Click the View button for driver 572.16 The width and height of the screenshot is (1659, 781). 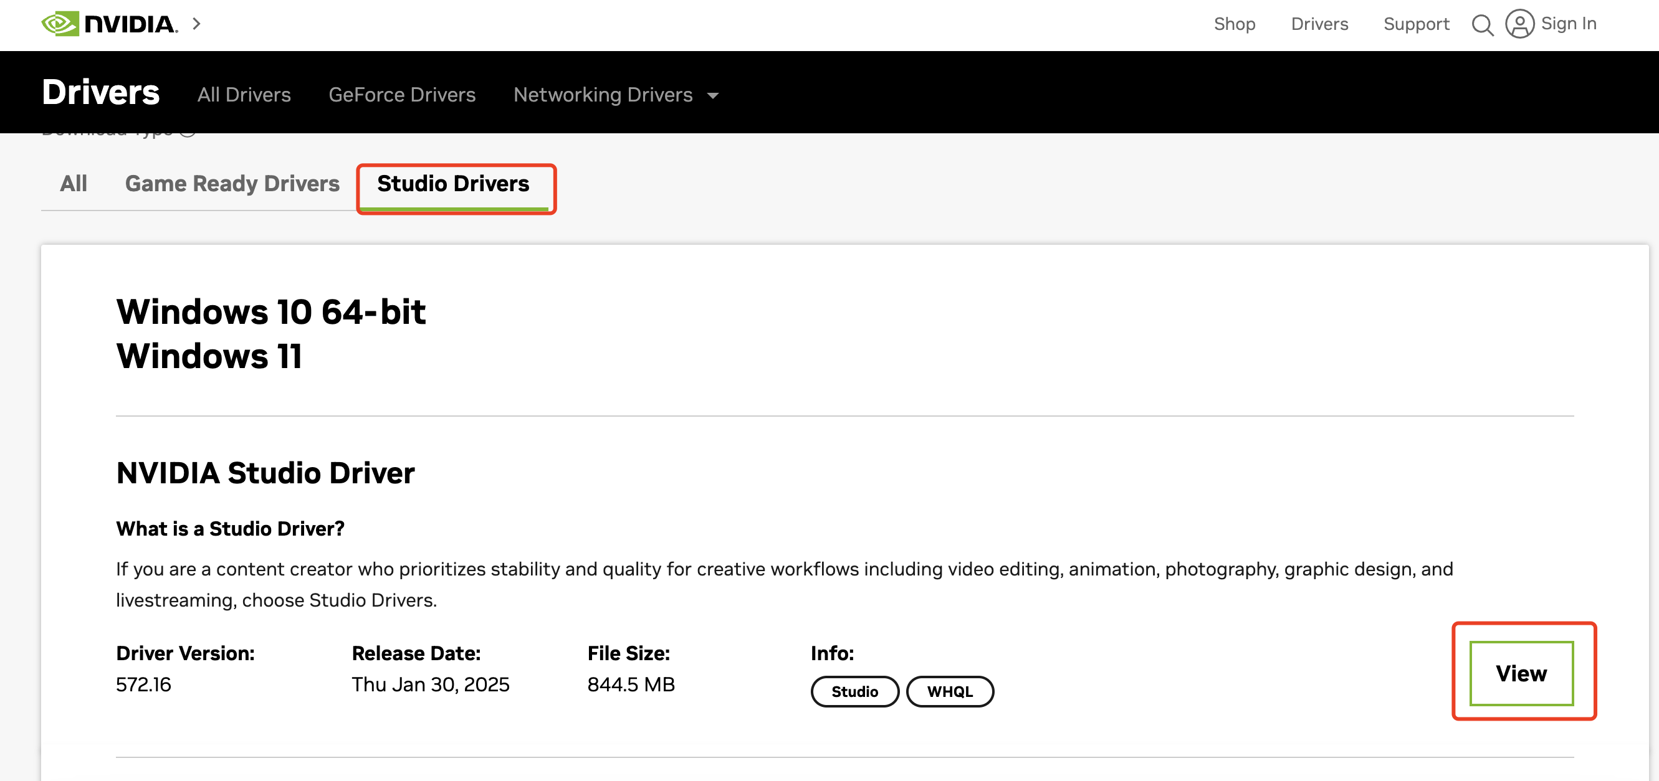tap(1521, 673)
